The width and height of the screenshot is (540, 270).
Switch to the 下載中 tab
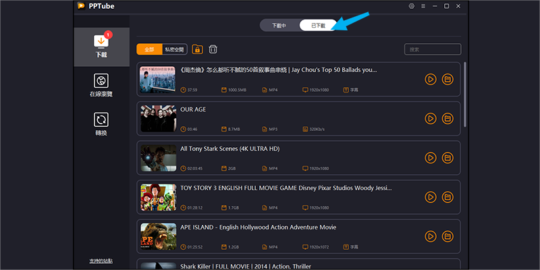[x=279, y=26]
